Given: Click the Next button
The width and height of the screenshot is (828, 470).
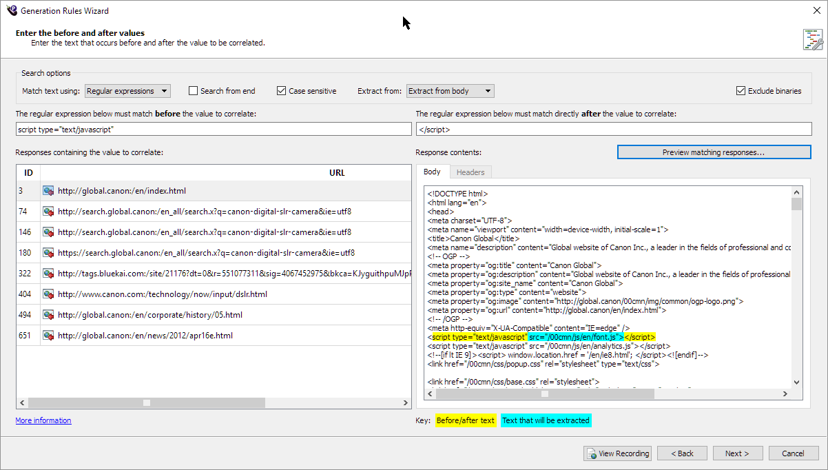Looking at the screenshot, I should (x=737, y=453).
